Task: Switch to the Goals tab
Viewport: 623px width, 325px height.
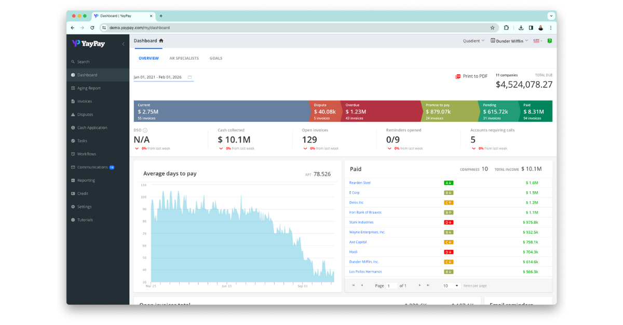Action: (x=216, y=58)
